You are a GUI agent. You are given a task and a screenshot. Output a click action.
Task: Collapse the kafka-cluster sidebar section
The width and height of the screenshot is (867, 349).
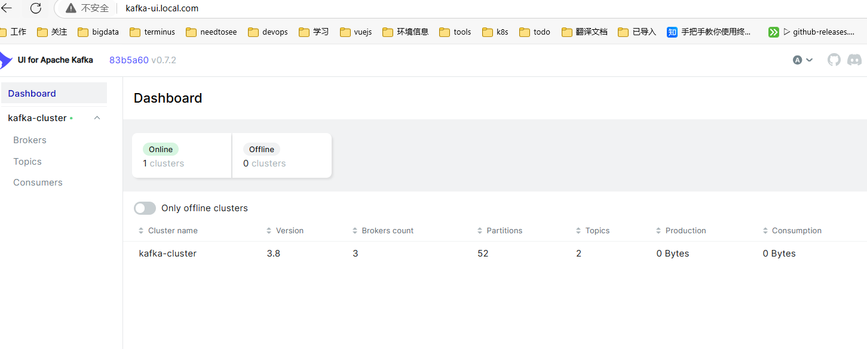coord(97,118)
